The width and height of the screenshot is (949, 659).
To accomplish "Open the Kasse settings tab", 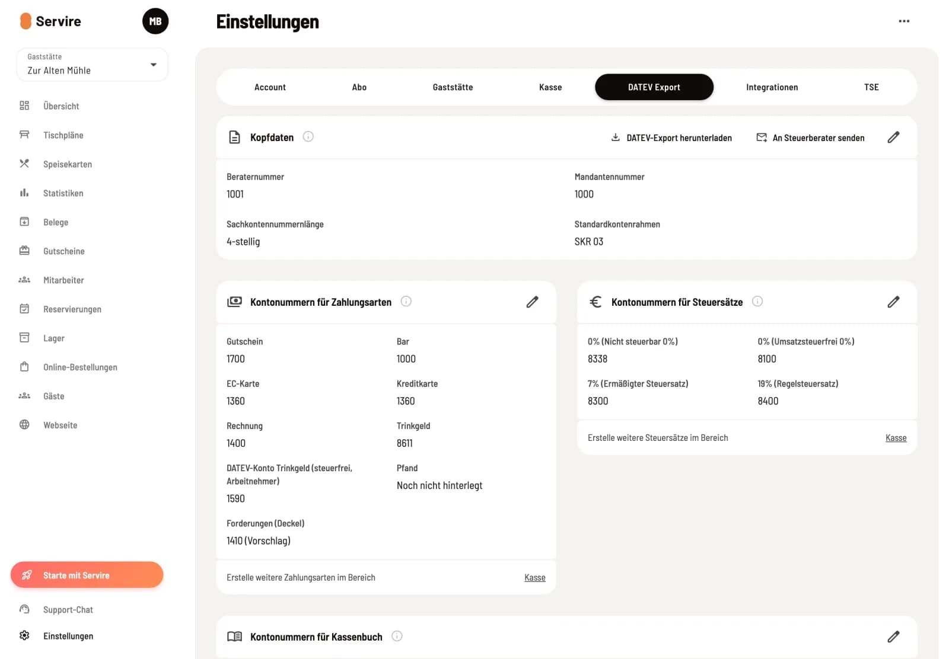I will click(x=550, y=87).
